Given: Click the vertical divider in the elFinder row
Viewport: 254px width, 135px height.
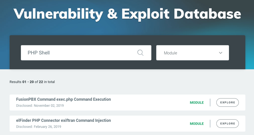Looking at the screenshot, I should click(x=210, y=124).
